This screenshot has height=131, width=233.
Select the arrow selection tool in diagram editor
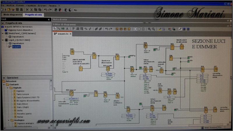click(x=55, y=29)
